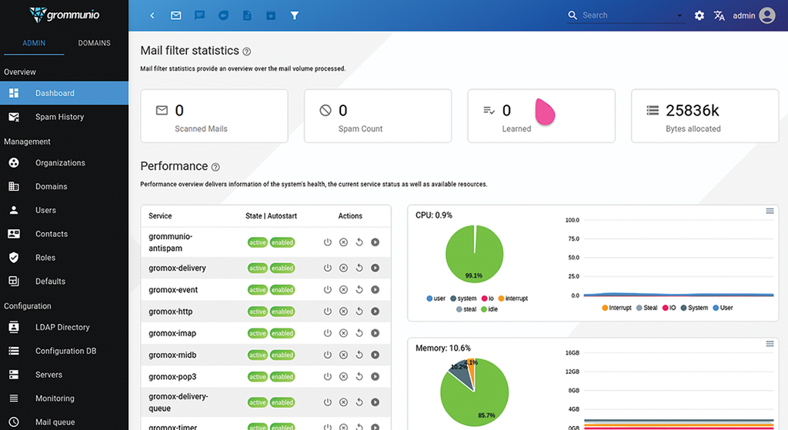Toggle Interrupt series in CPU line chart legend
The image size is (788, 430).
(x=616, y=308)
